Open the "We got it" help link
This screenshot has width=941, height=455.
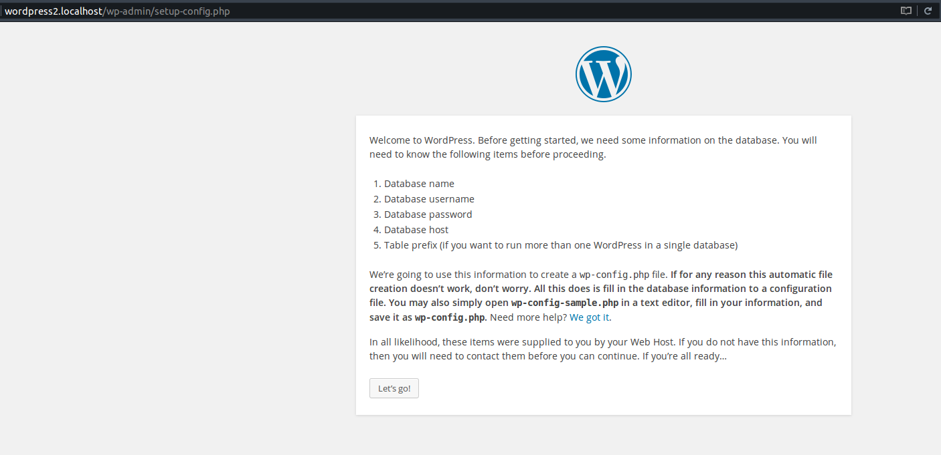point(589,317)
